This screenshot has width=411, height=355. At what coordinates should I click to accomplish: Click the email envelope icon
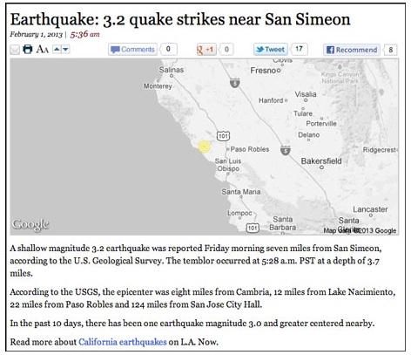pyautogui.click(x=15, y=50)
